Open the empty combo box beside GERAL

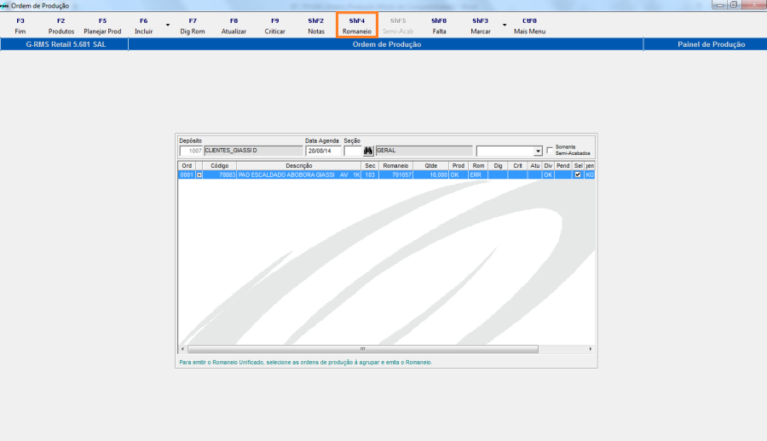[510, 151]
